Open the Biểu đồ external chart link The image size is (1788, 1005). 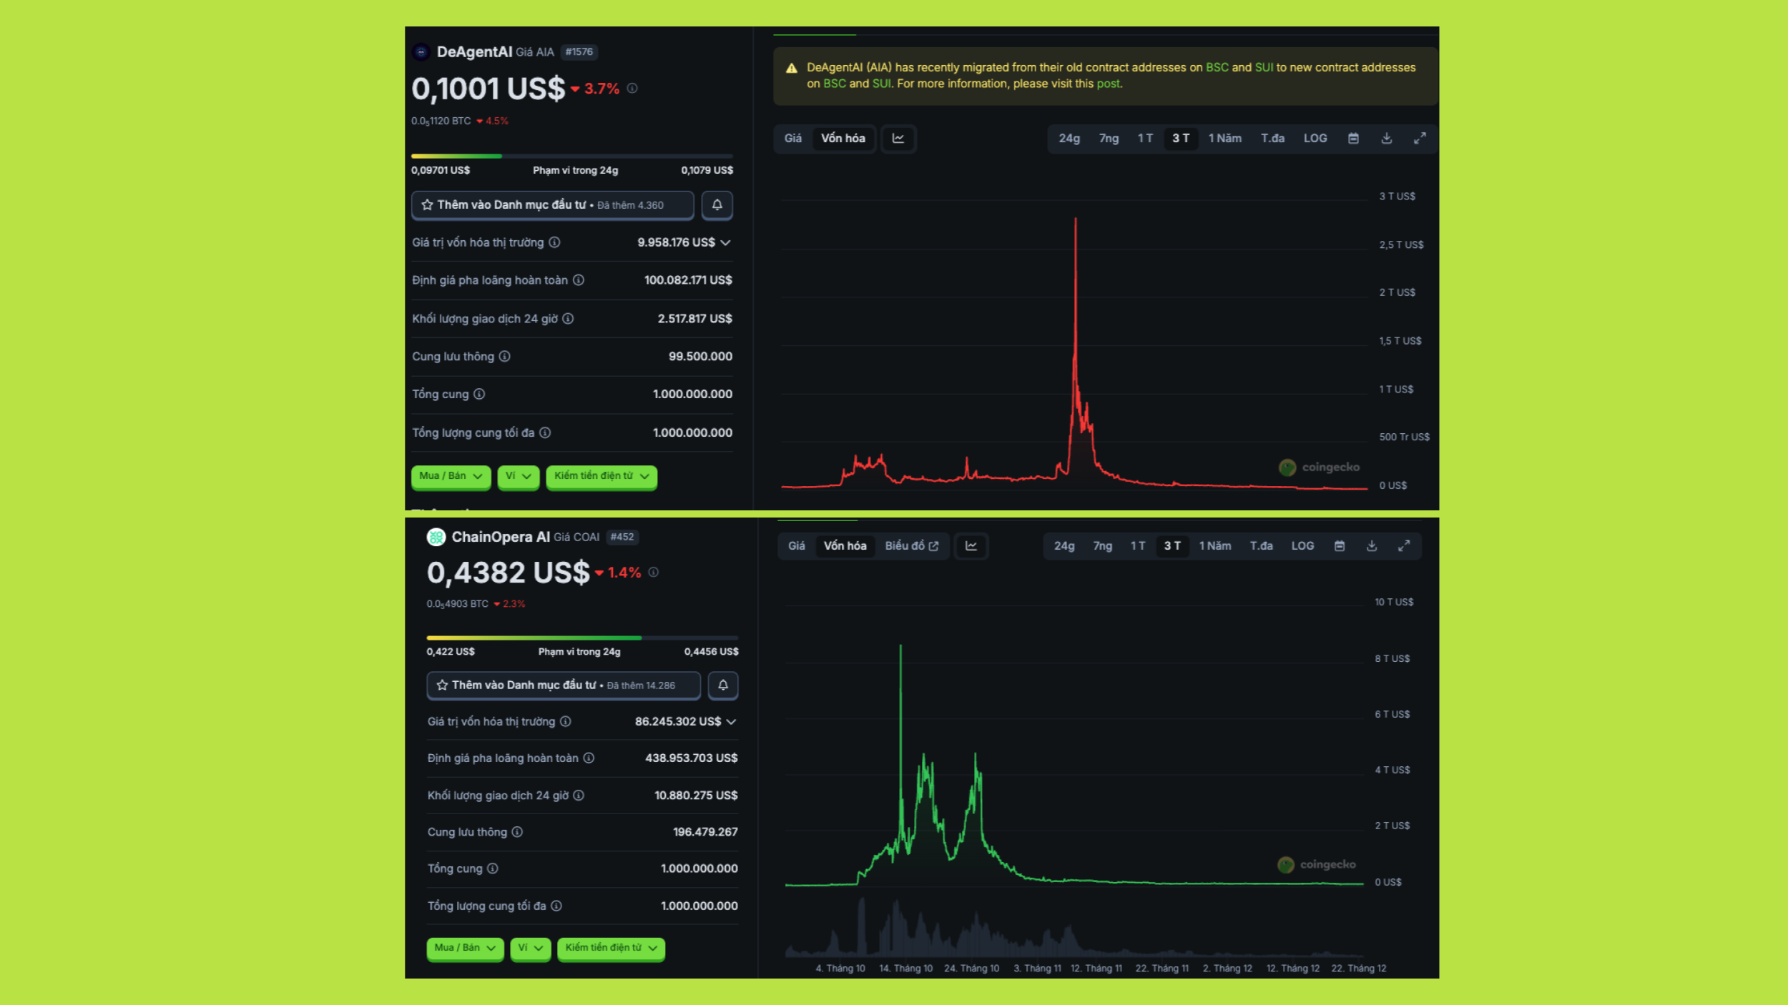(911, 546)
